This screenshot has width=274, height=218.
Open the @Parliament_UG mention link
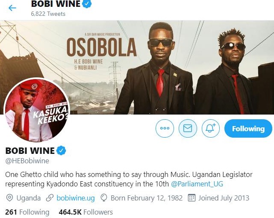[197, 184]
